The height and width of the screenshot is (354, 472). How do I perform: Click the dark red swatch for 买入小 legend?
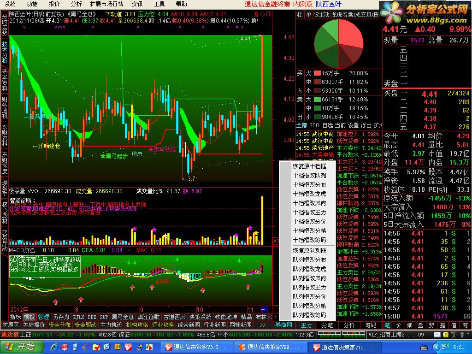coord(317,91)
